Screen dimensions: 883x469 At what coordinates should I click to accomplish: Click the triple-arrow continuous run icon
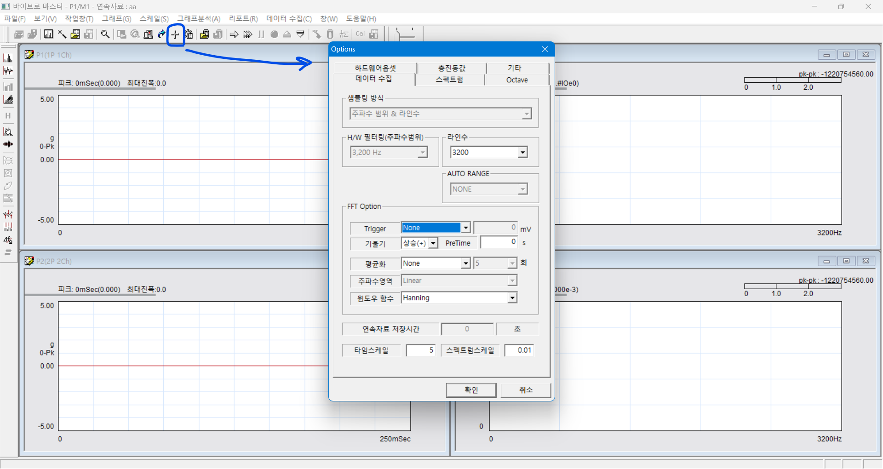(x=247, y=34)
